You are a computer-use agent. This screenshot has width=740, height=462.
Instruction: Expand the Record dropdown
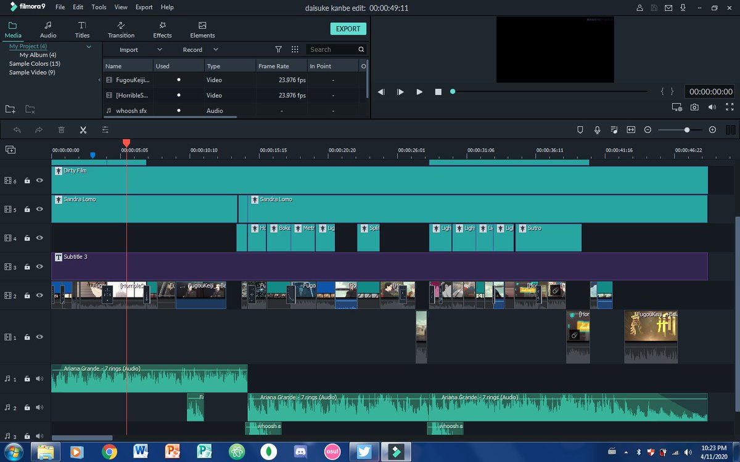(216, 49)
